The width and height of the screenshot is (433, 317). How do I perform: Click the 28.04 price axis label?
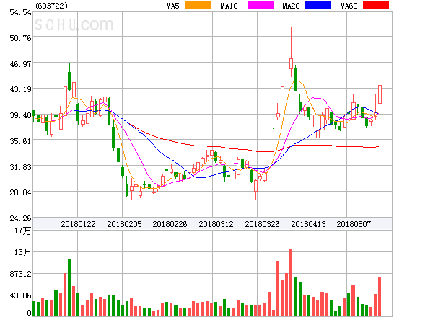20,192
